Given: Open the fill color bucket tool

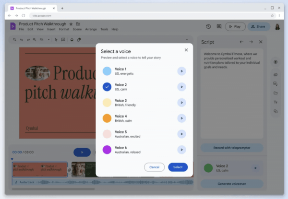Looking at the screenshot, I should click(x=72, y=40).
